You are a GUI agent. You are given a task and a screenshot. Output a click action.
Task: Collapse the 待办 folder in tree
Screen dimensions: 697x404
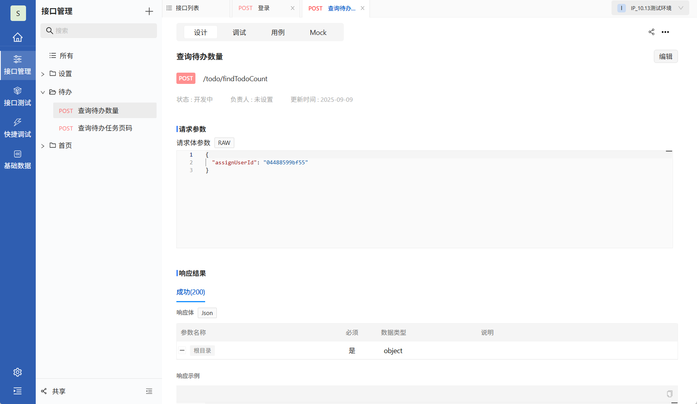tap(43, 92)
